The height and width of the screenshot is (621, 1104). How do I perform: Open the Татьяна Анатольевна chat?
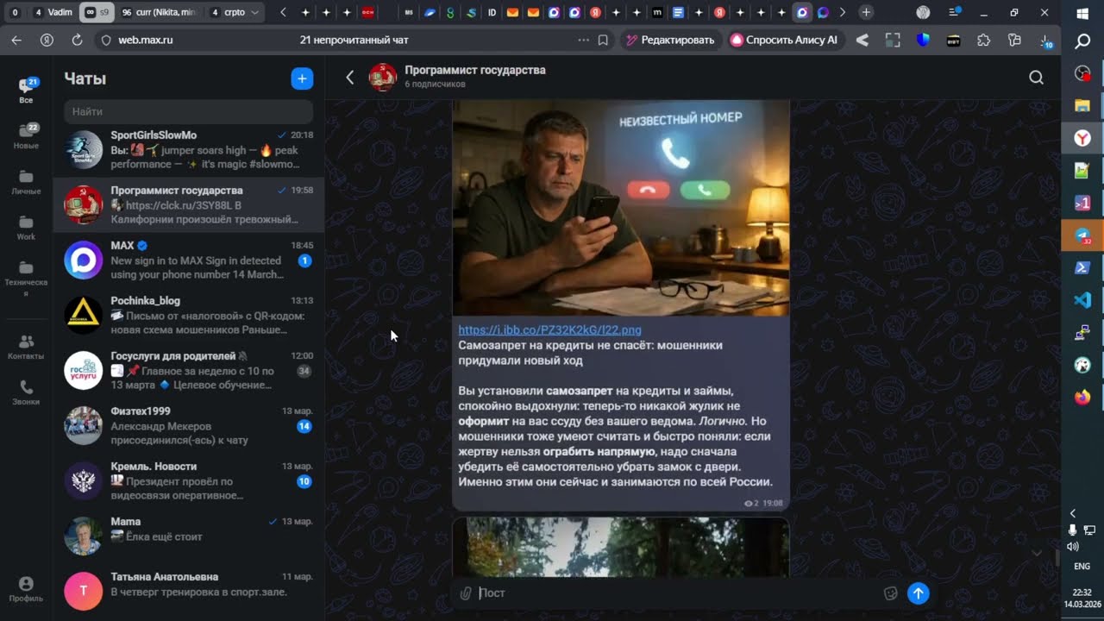pyautogui.click(x=188, y=590)
